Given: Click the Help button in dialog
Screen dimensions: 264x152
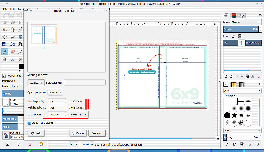Looking at the screenshot, I should pos(36,133).
